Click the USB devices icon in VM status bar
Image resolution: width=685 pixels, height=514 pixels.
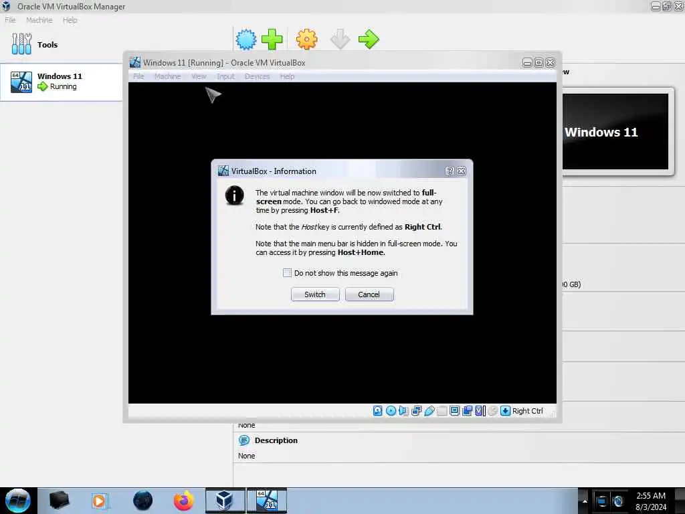[429, 411]
